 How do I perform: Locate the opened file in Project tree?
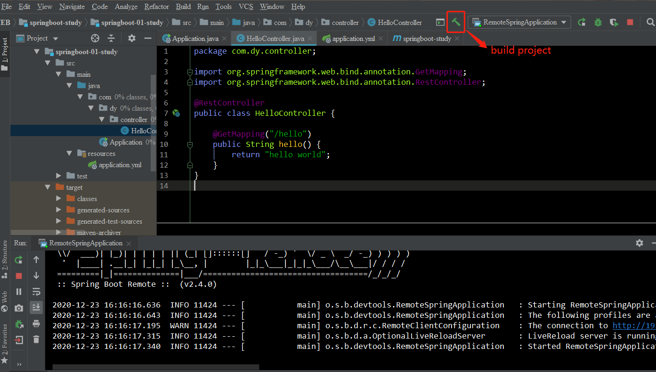pyautogui.click(x=95, y=38)
